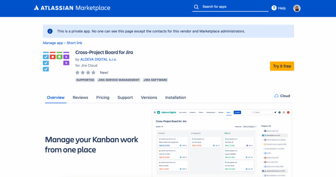
Task: Click Create button in preview screenshot
Action: pyautogui.click(x=237, y=112)
